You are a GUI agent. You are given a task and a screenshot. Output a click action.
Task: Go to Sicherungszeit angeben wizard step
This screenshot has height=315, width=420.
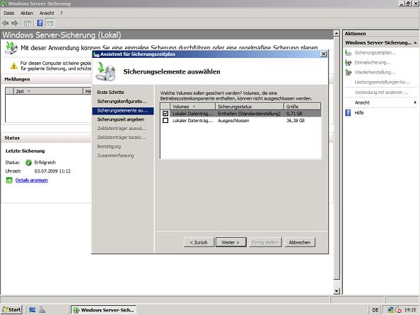[x=120, y=119]
